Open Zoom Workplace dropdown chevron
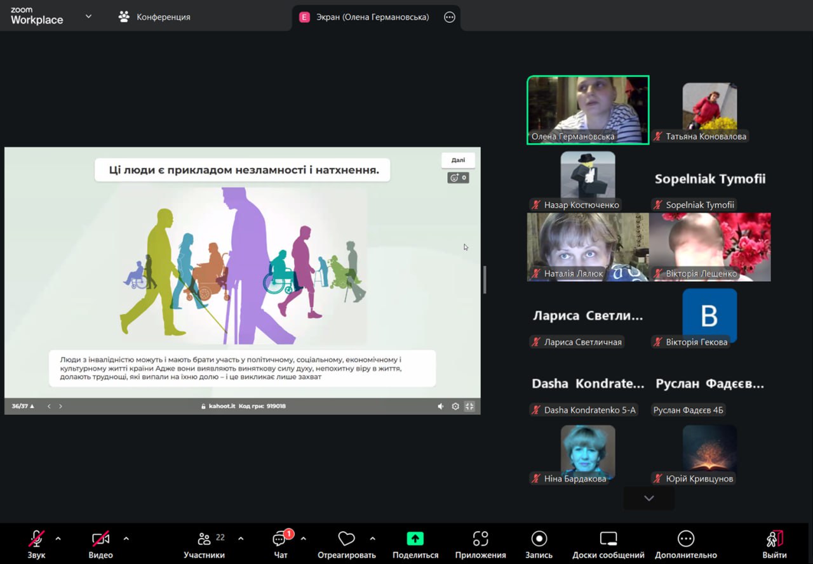The width and height of the screenshot is (813, 564). [x=88, y=16]
